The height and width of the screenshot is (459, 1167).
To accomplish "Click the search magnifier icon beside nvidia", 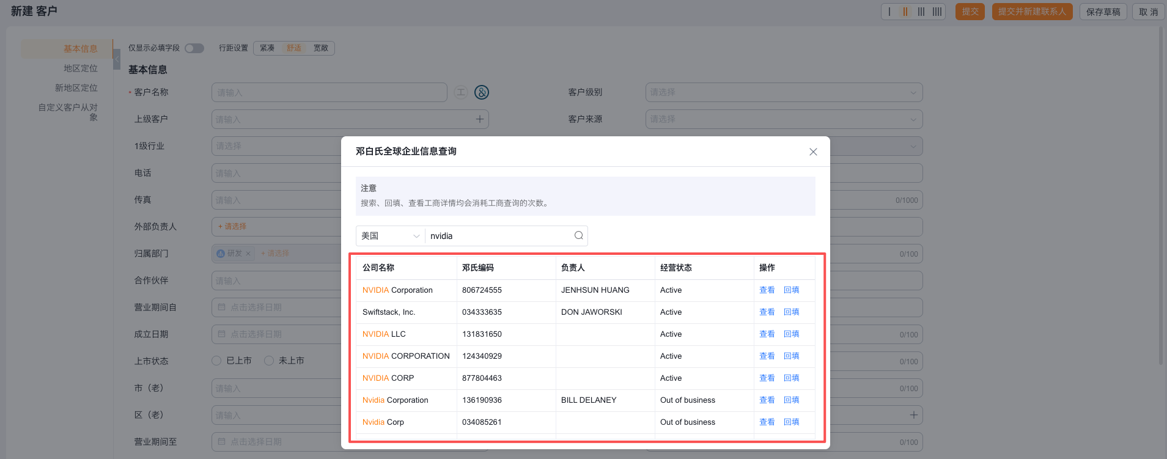I will click(x=578, y=235).
